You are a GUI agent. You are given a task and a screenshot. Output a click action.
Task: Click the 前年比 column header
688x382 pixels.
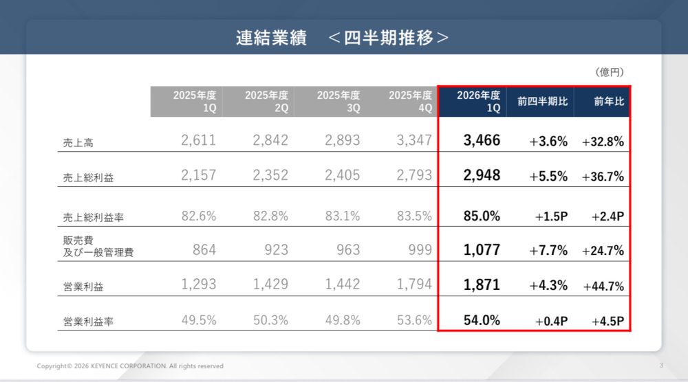pos(602,102)
